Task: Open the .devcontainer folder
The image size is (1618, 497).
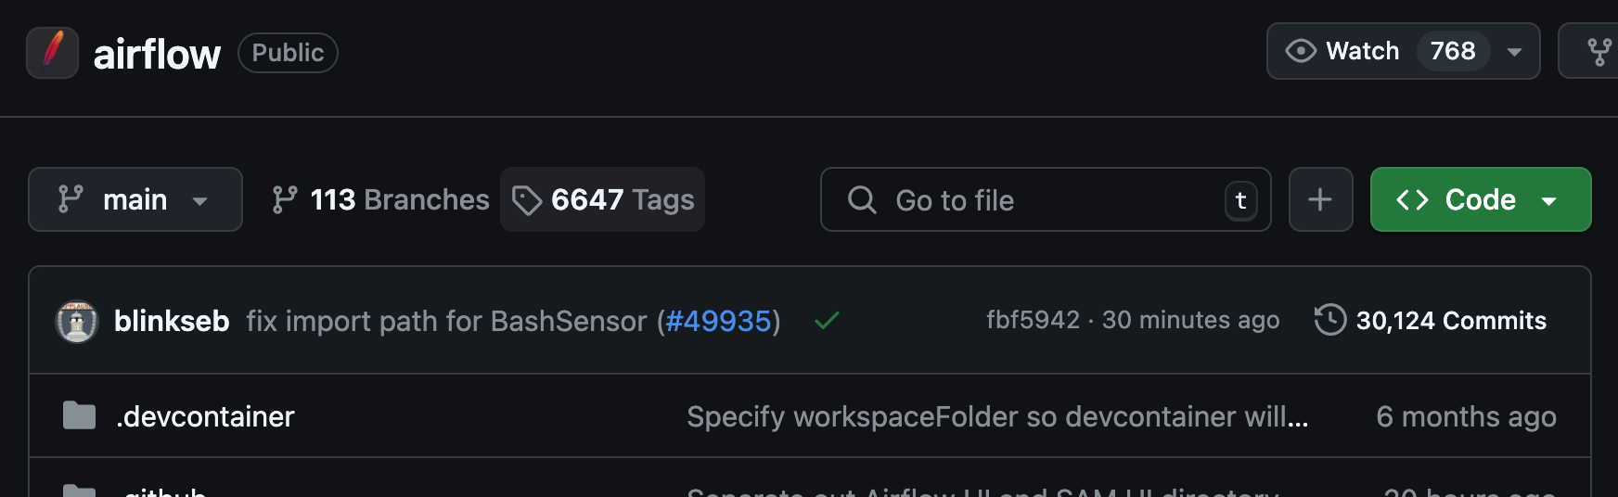Action: click(x=206, y=416)
